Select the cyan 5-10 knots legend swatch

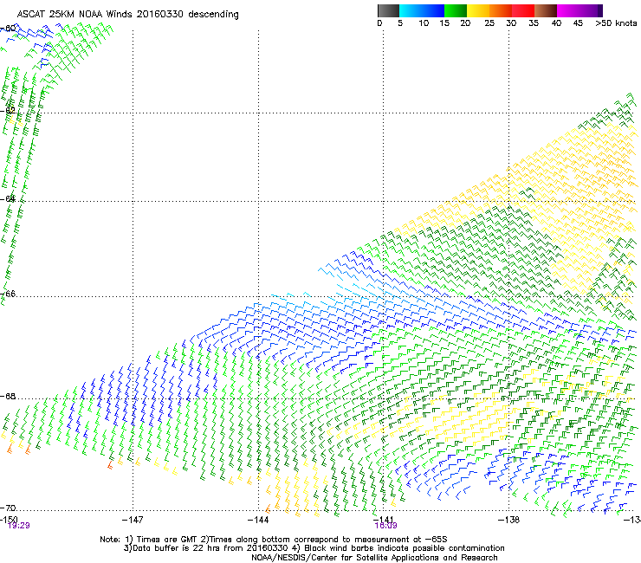(x=411, y=10)
